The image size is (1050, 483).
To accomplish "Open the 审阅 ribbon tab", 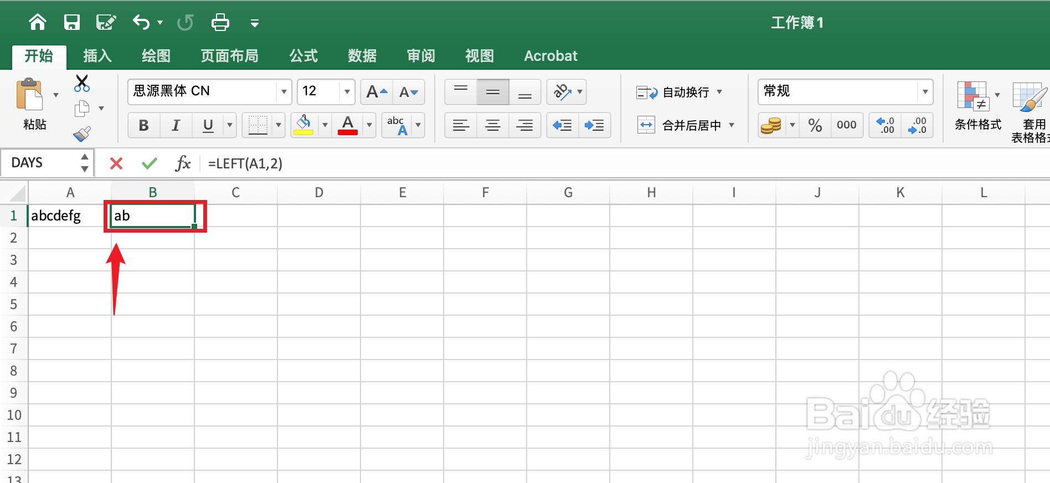I will click(421, 56).
